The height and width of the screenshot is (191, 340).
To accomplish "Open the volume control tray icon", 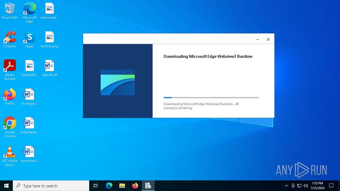I will click(x=306, y=186).
